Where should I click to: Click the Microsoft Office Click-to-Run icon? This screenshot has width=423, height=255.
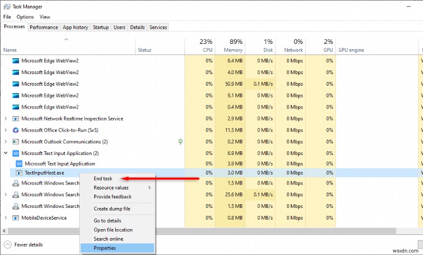(16, 130)
